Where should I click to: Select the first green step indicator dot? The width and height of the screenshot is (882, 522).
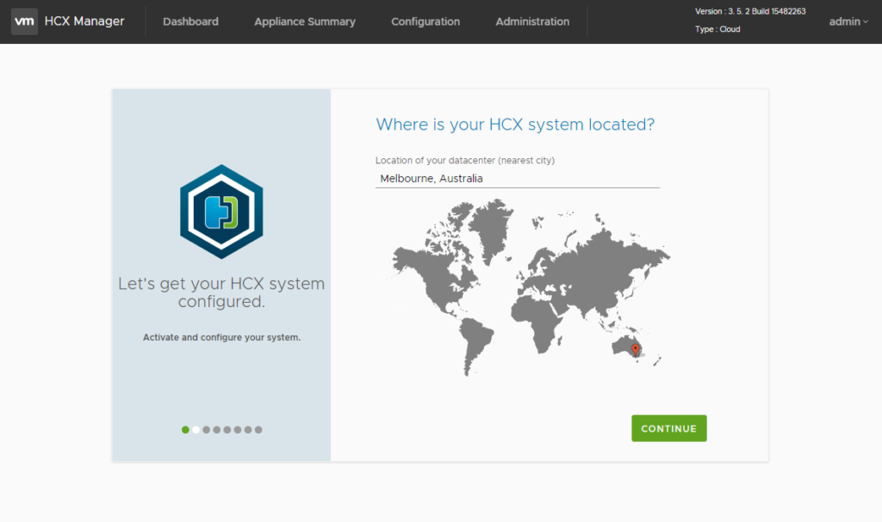pyautogui.click(x=186, y=430)
